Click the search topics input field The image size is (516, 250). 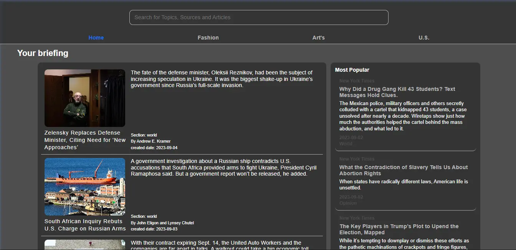[259, 18]
